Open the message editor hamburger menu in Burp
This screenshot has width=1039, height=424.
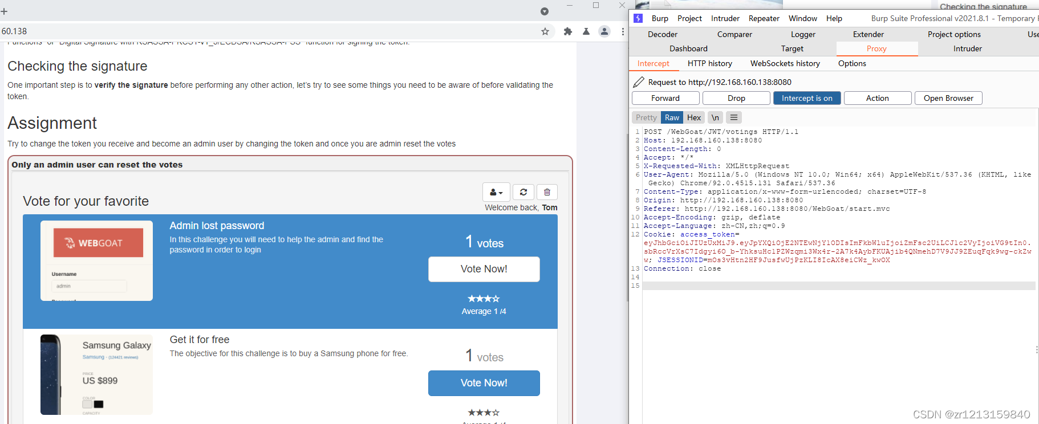734,117
